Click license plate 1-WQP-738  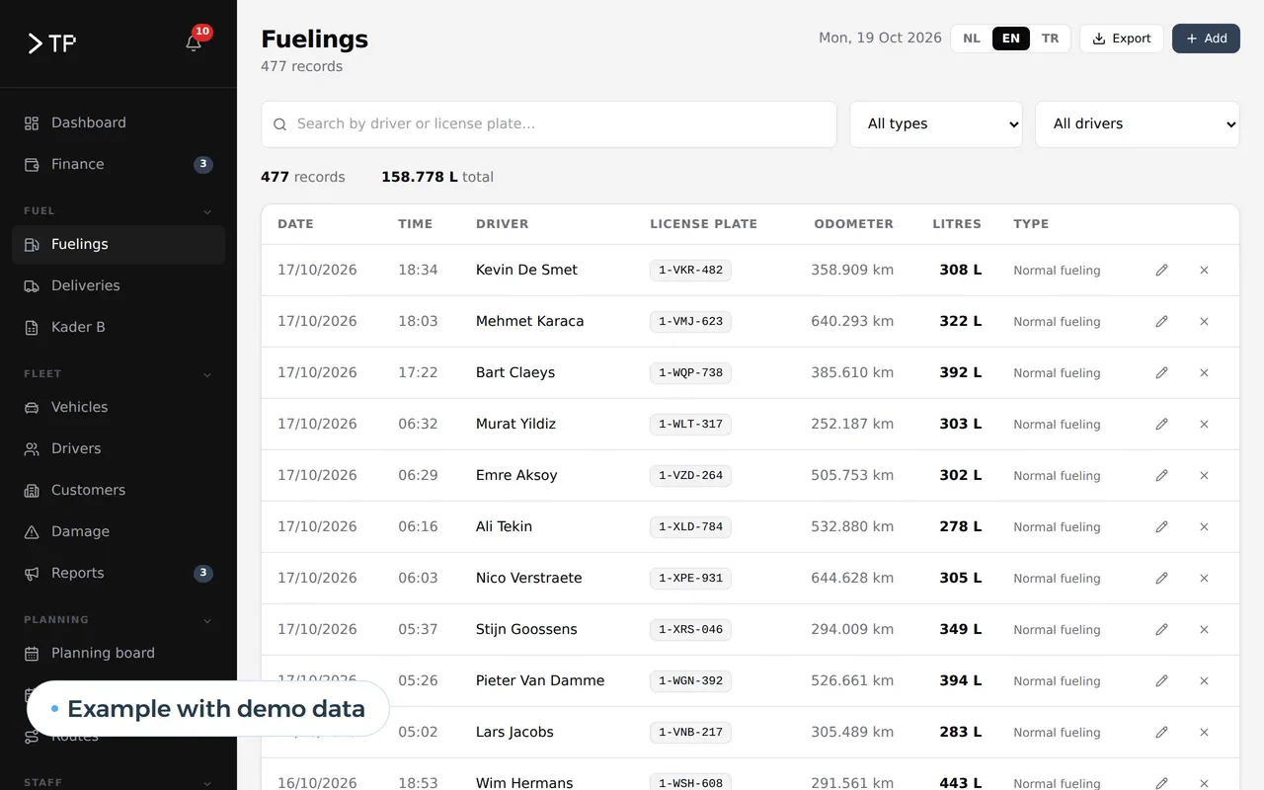tap(690, 373)
